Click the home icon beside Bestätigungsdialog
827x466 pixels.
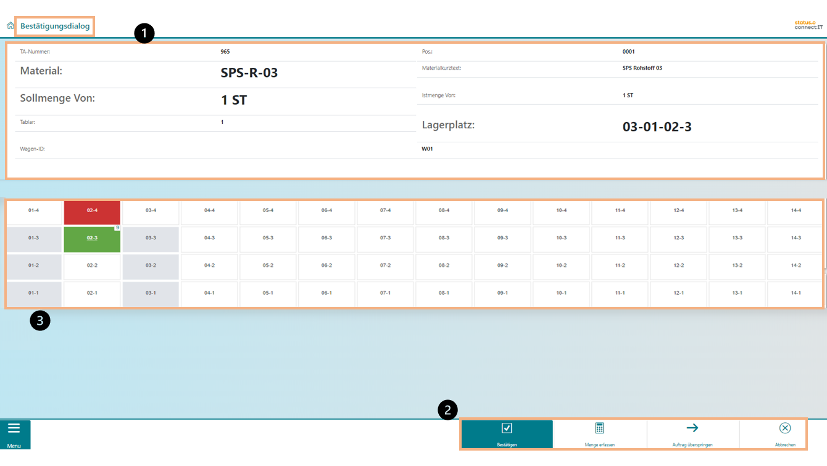(10, 26)
